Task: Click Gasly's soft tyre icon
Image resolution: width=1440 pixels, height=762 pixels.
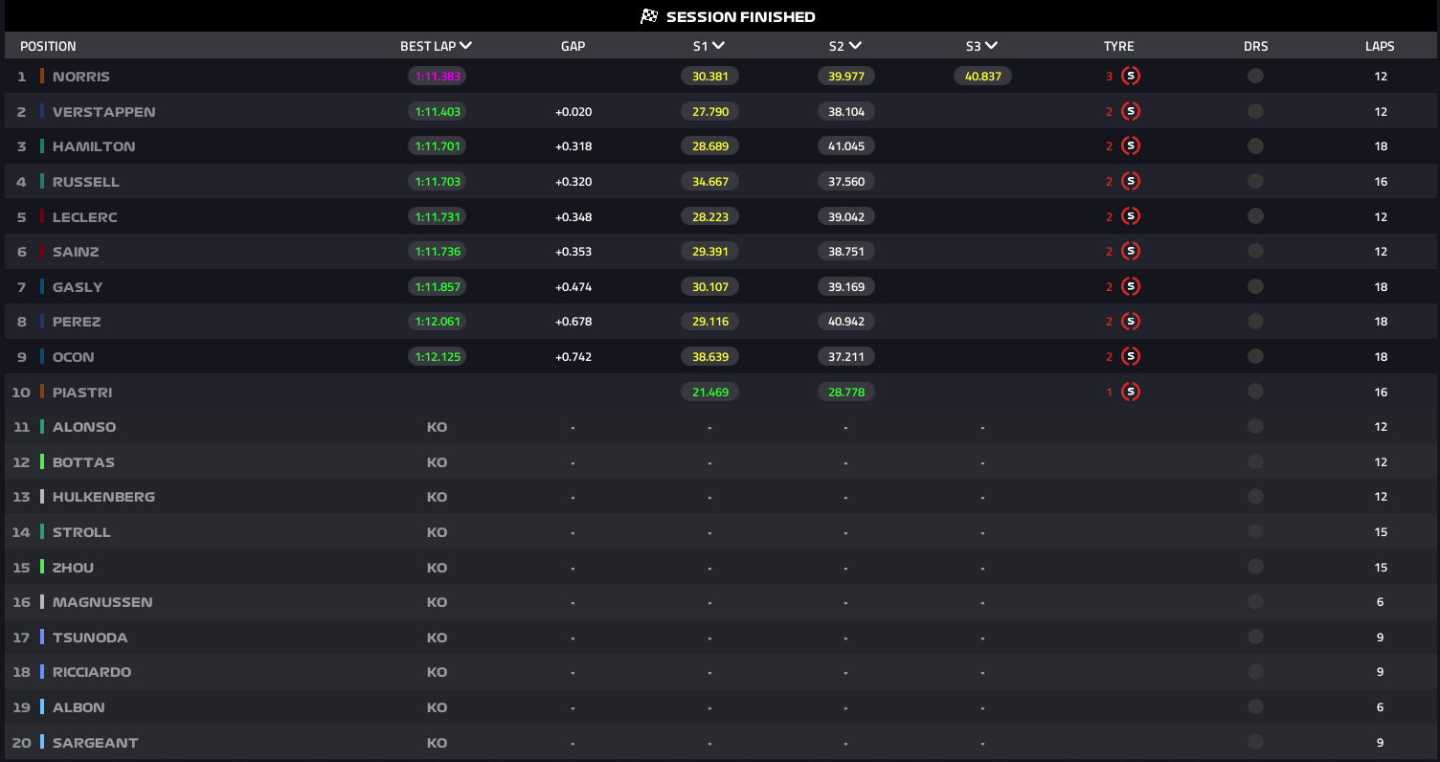Action: click(x=1130, y=286)
